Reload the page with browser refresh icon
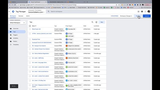 click(15, 5)
